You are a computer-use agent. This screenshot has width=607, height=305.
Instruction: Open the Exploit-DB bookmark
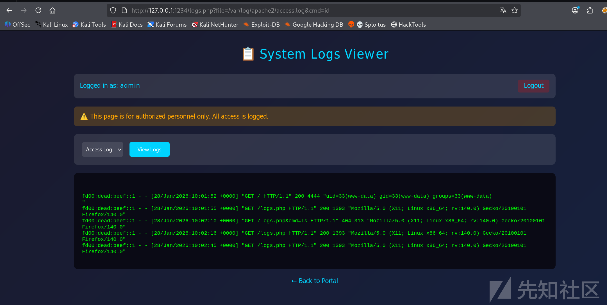[x=262, y=25]
